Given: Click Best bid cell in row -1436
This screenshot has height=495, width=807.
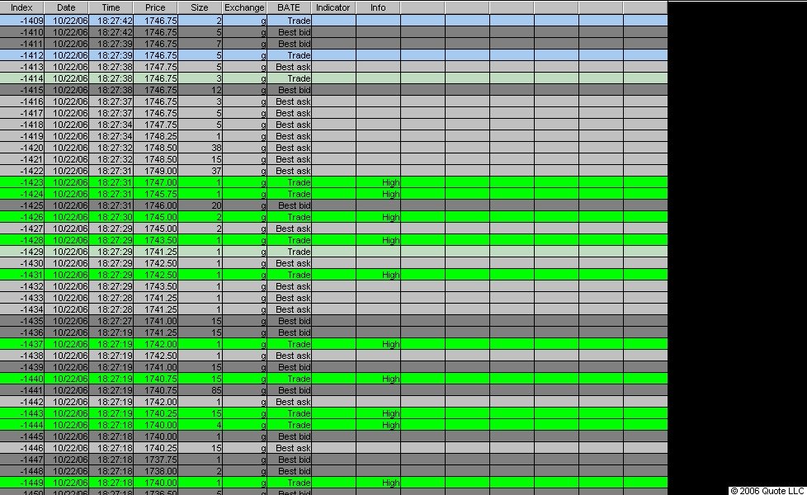Looking at the screenshot, I should pyautogui.click(x=289, y=332).
